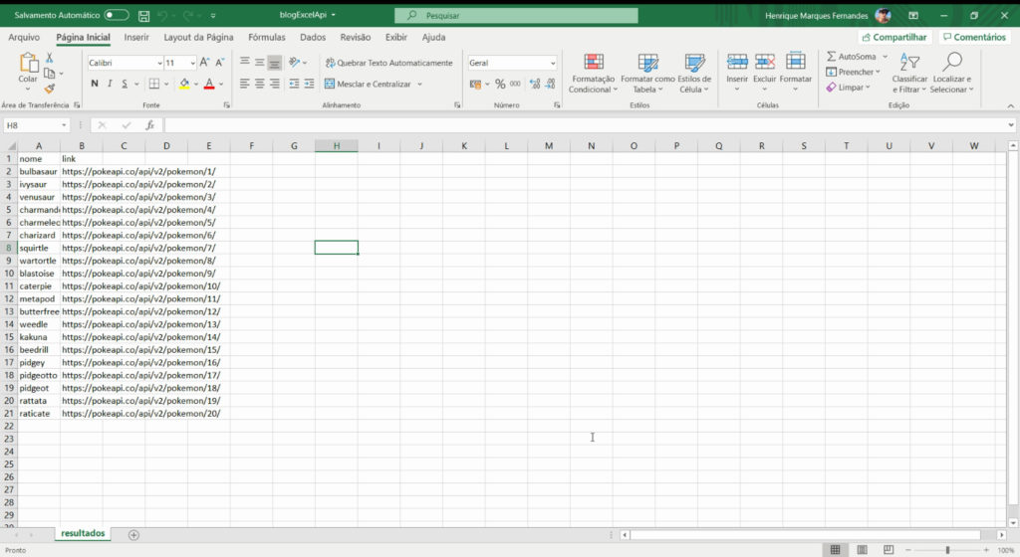Open Formatação Condicional menu

click(x=594, y=74)
